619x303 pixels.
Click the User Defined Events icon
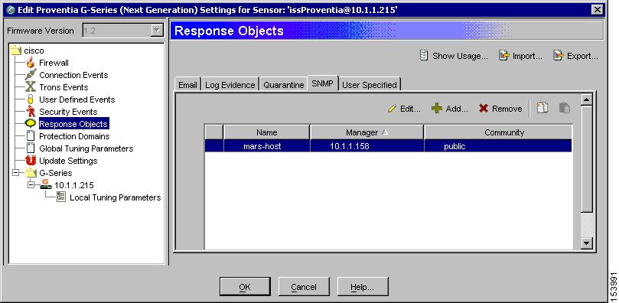pyautogui.click(x=31, y=99)
